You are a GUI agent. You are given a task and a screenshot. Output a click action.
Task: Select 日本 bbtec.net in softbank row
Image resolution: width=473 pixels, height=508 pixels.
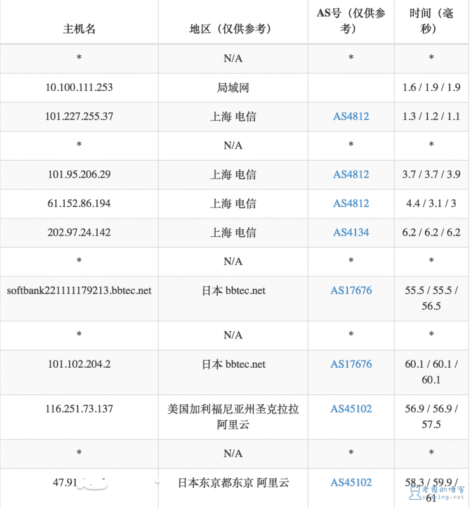coord(233,291)
